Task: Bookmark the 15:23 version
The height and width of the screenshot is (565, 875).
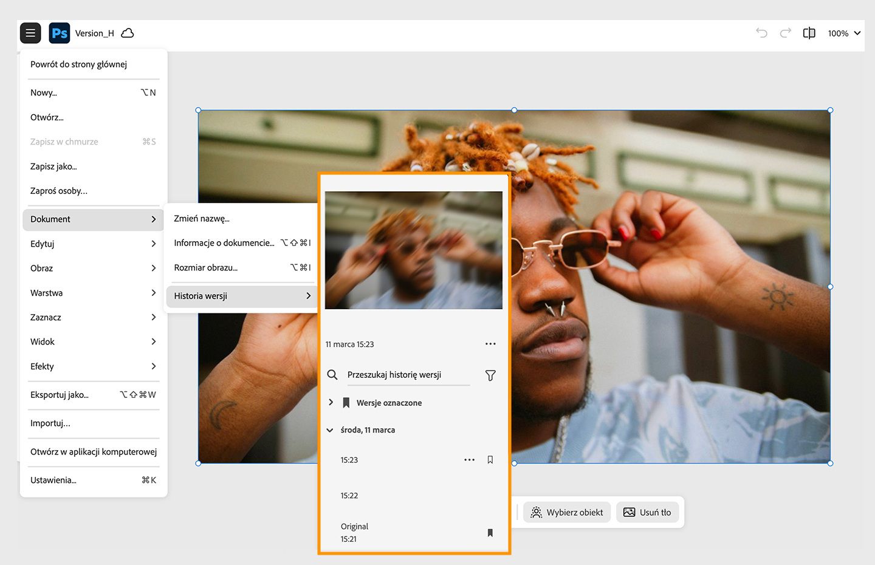Action: pyautogui.click(x=490, y=460)
